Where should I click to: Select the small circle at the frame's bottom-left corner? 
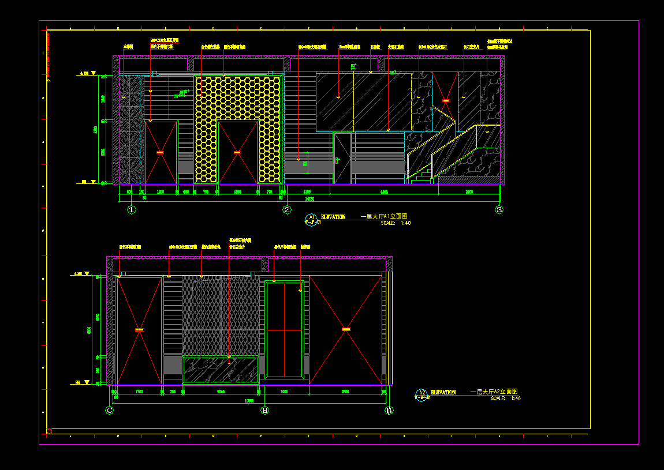(49, 431)
